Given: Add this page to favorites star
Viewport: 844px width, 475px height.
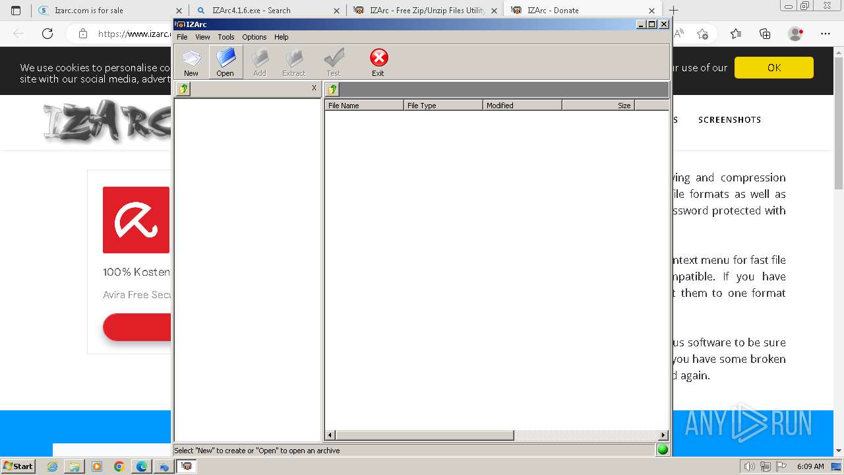Looking at the screenshot, I should pyautogui.click(x=702, y=34).
